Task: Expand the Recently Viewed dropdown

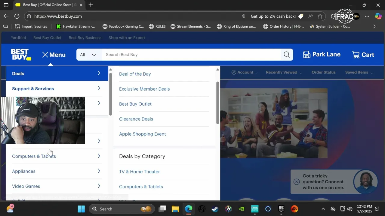Action: tap(284, 72)
